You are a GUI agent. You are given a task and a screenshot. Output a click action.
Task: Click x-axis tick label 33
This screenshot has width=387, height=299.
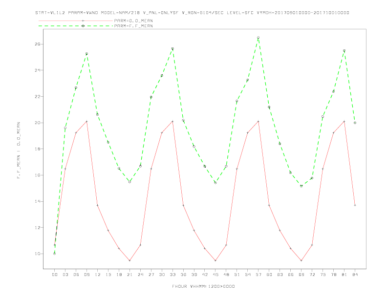(x=172, y=275)
